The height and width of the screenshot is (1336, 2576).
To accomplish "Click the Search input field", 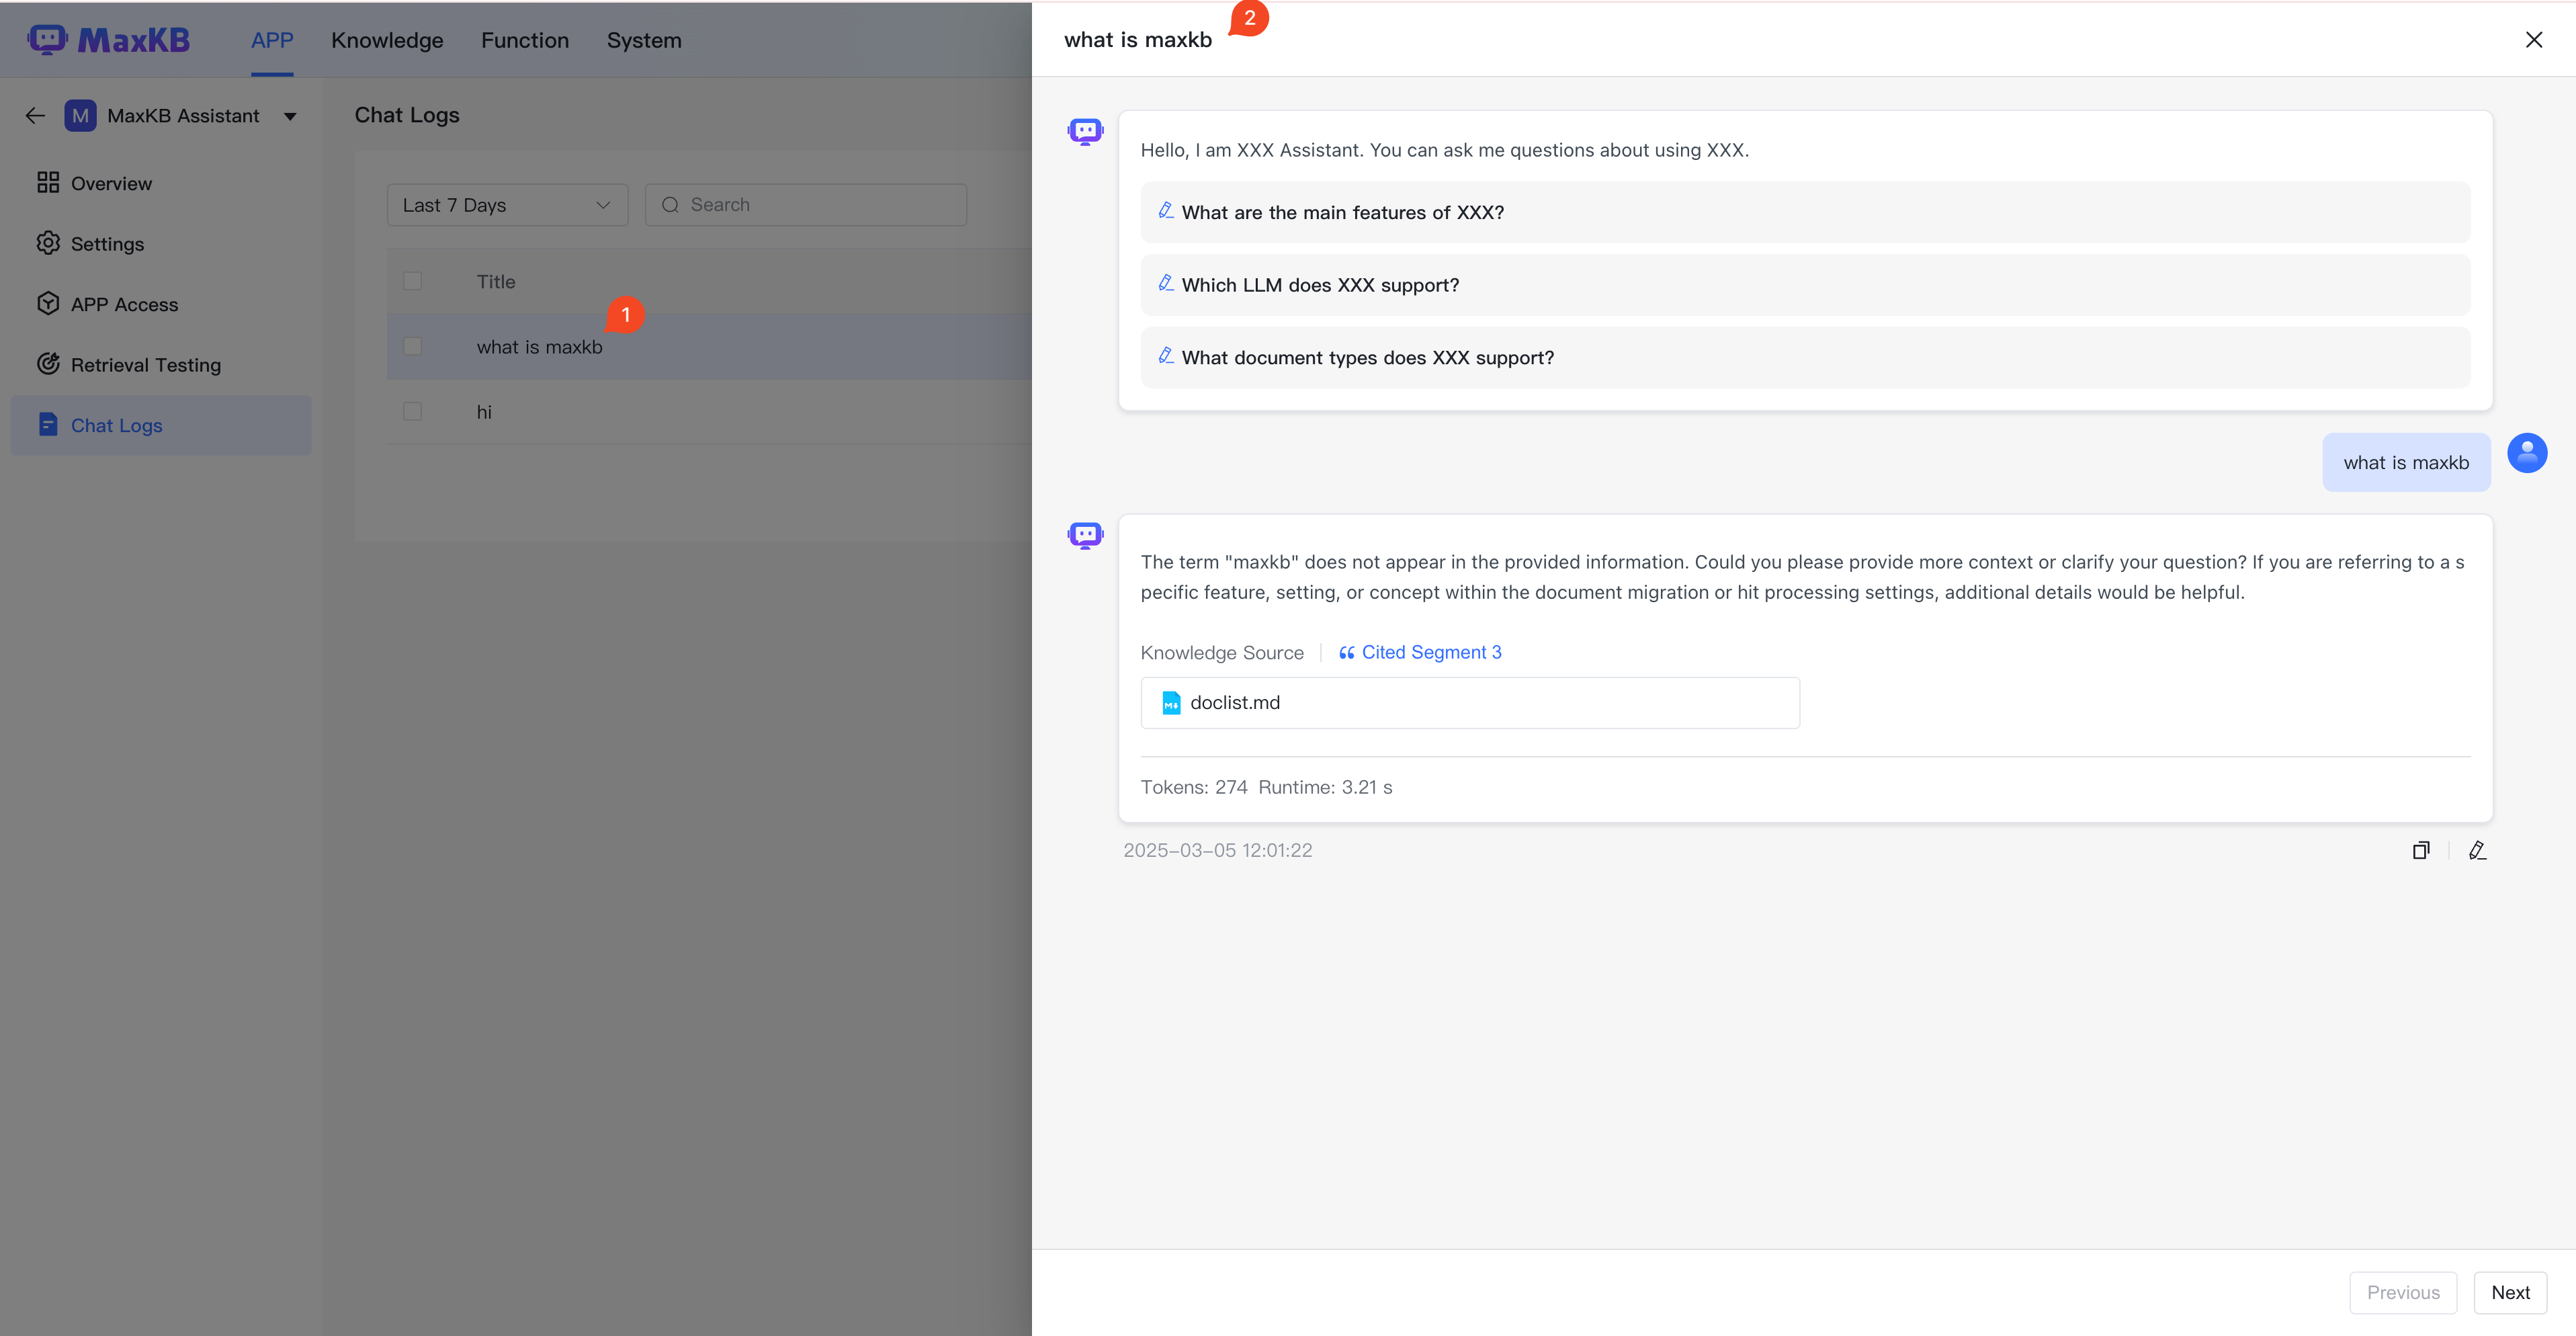I will 805,205.
